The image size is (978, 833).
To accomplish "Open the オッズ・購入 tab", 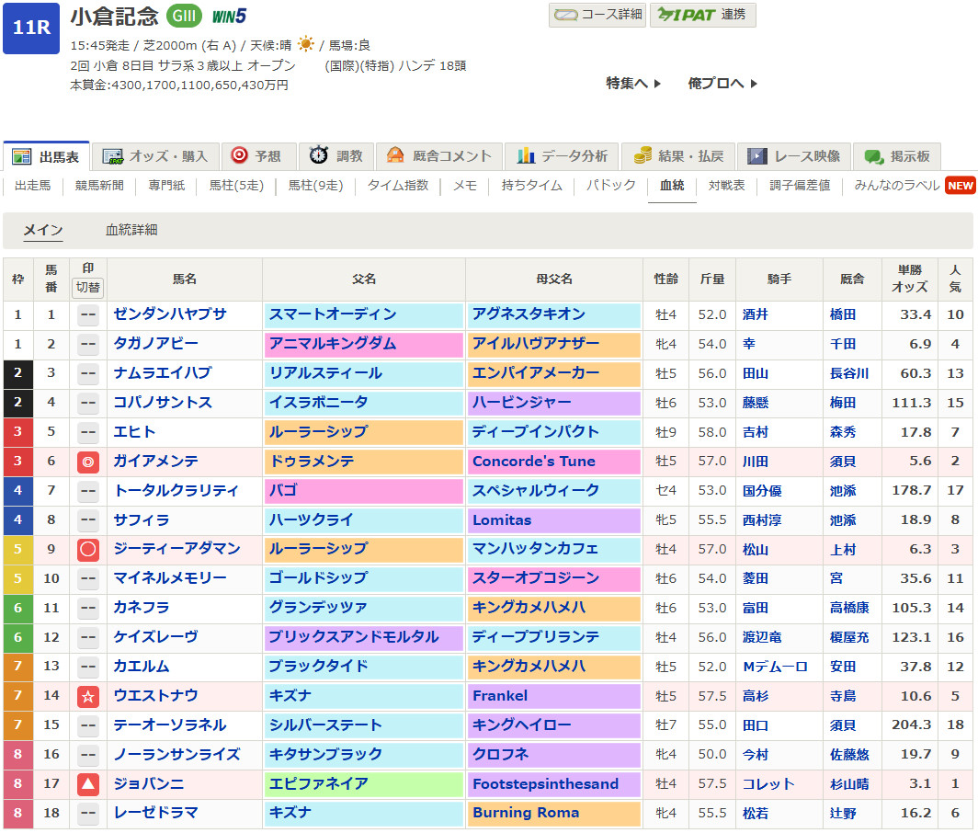I will [x=156, y=156].
